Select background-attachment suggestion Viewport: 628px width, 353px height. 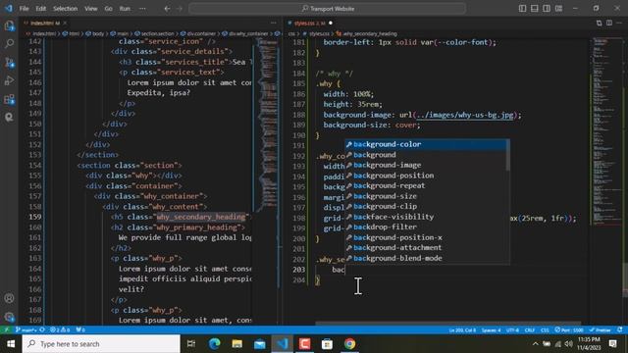425,248
